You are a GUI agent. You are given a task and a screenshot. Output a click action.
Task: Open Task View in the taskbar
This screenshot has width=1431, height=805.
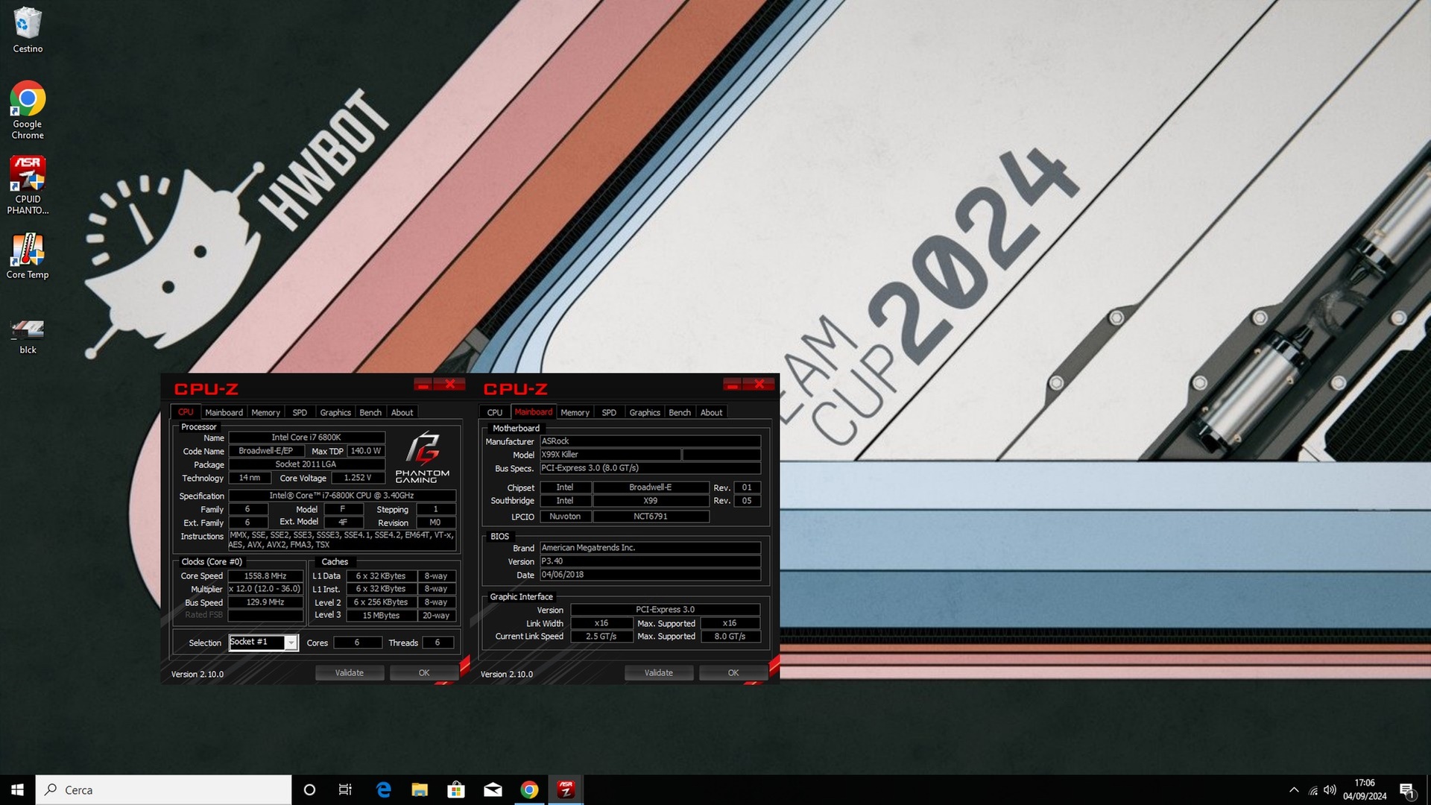tap(345, 789)
